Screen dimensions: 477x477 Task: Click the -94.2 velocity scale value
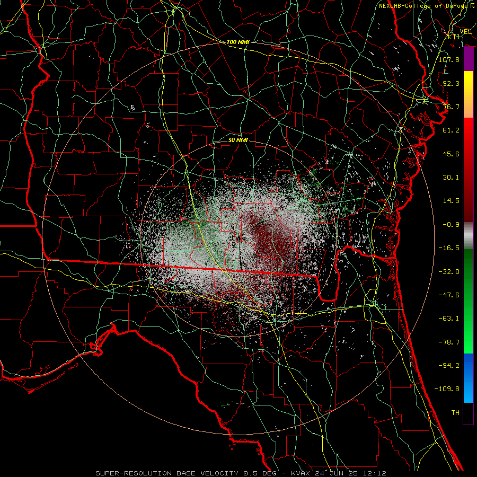coord(449,366)
